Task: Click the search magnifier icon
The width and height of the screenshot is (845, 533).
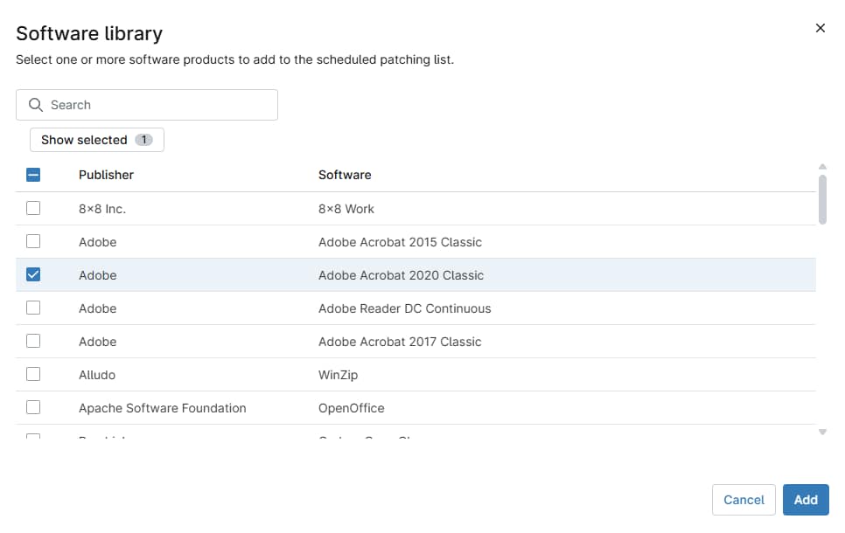Action: (x=36, y=104)
